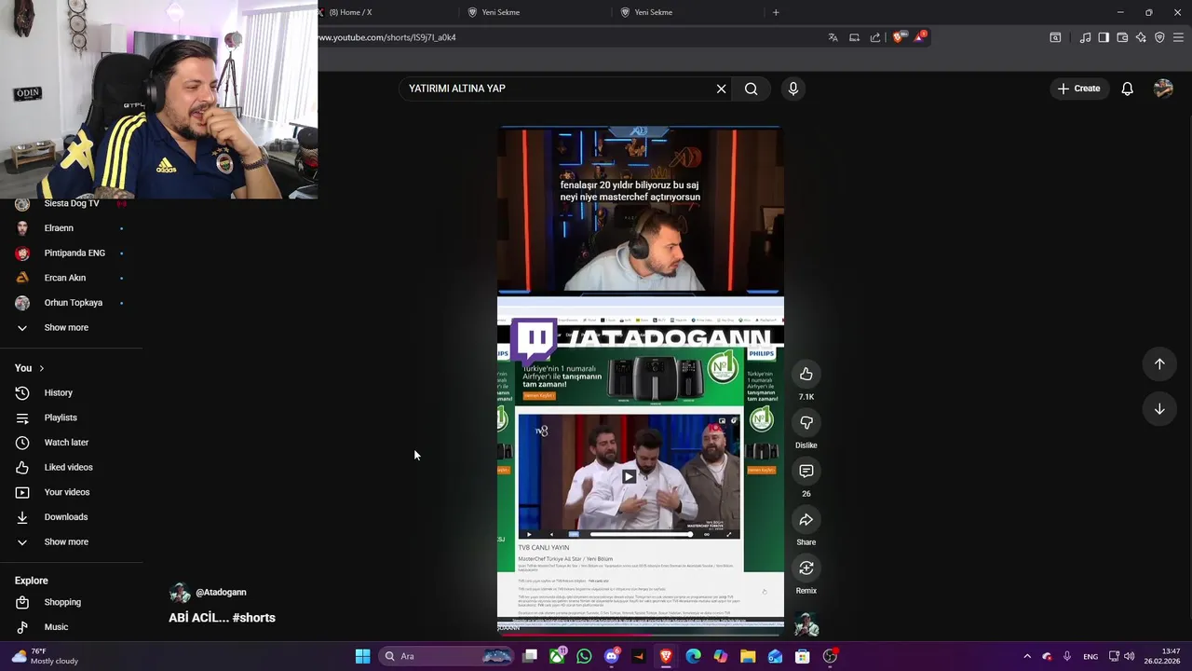This screenshot has height=671, width=1192.
Task: Open the Elraenn subscription channel
Action: (x=71, y=228)
